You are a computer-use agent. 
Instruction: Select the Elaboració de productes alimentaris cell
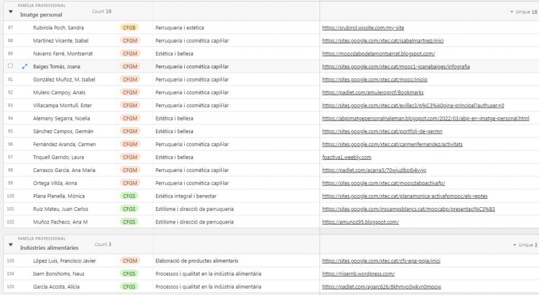pos(196,261)
